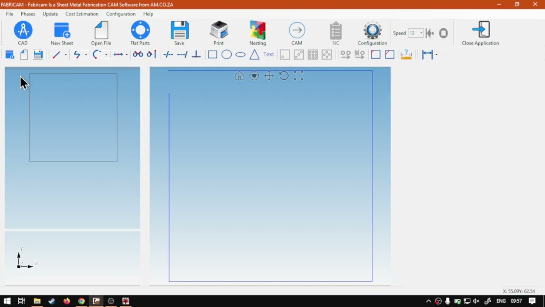The height and width of the screenshot is (307, 545).
Task: Click the measure ruler help tool
Action: pos(406,55)
